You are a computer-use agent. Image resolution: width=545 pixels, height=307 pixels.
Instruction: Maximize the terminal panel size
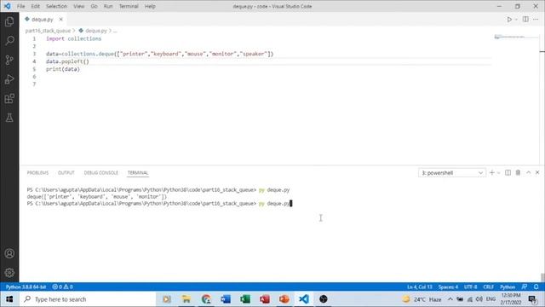(x=528, y=172)
